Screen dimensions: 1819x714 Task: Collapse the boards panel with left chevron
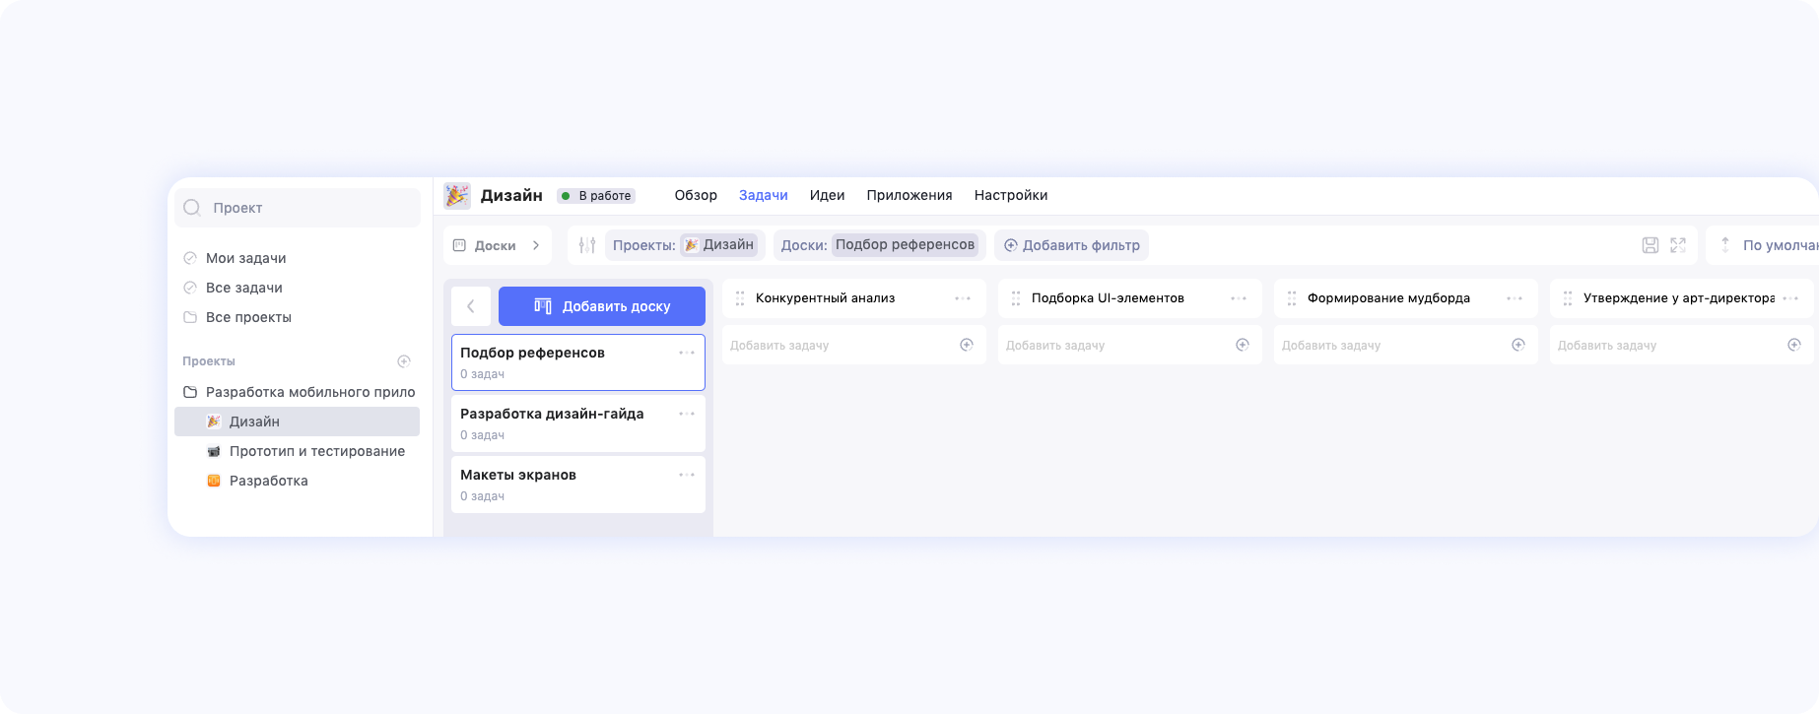(471, 306)
